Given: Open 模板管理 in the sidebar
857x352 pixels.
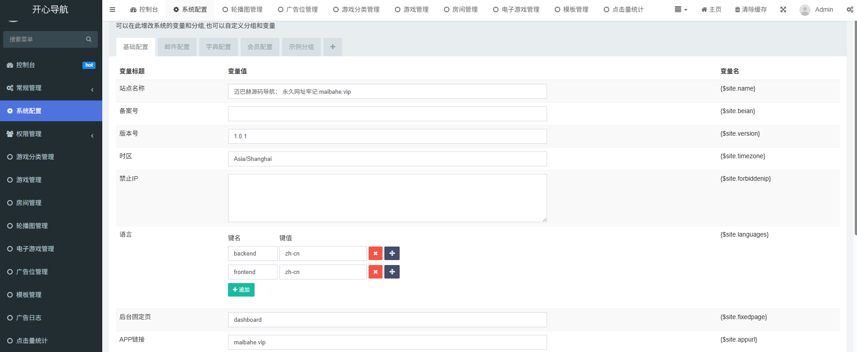Looking at the screenshot, I should click(x=51, y=295).
